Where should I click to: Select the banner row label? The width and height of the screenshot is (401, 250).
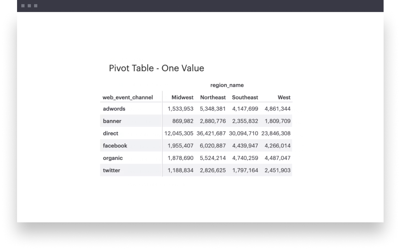pyautogui.click(x=112, y=121)
